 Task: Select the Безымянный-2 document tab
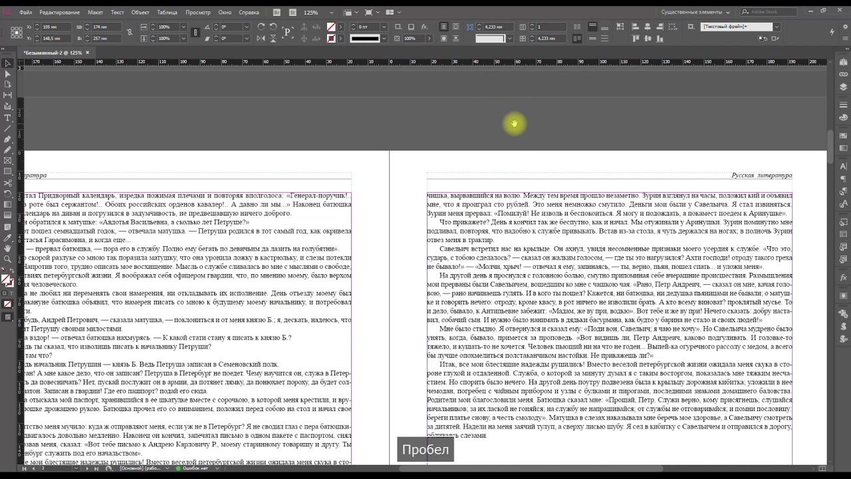[x=52, y=53]
